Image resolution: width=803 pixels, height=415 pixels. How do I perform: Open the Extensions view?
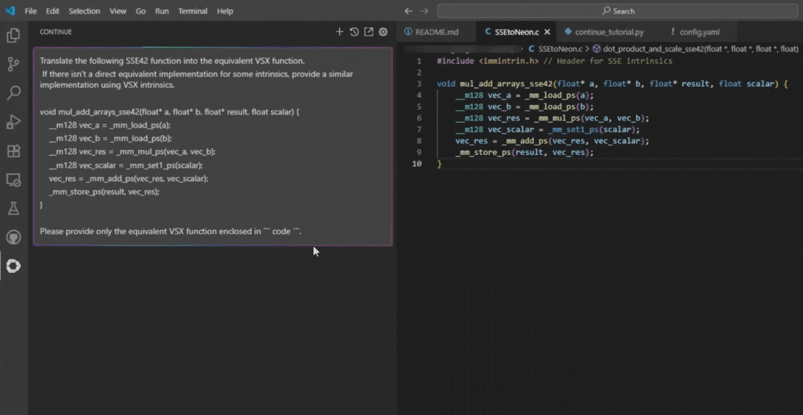pos(13,151)
